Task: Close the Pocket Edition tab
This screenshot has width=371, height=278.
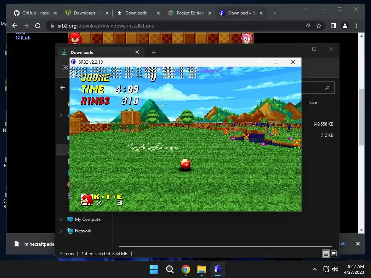Action: 210,13
